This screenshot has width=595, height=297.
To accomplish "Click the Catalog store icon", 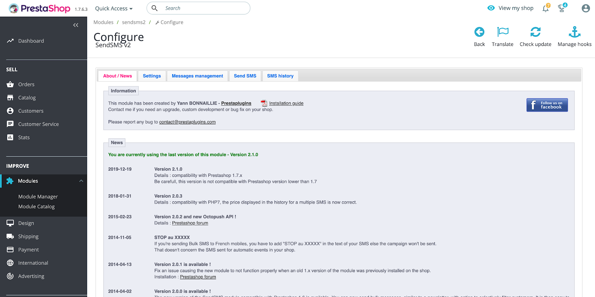I will pos(10,98).
